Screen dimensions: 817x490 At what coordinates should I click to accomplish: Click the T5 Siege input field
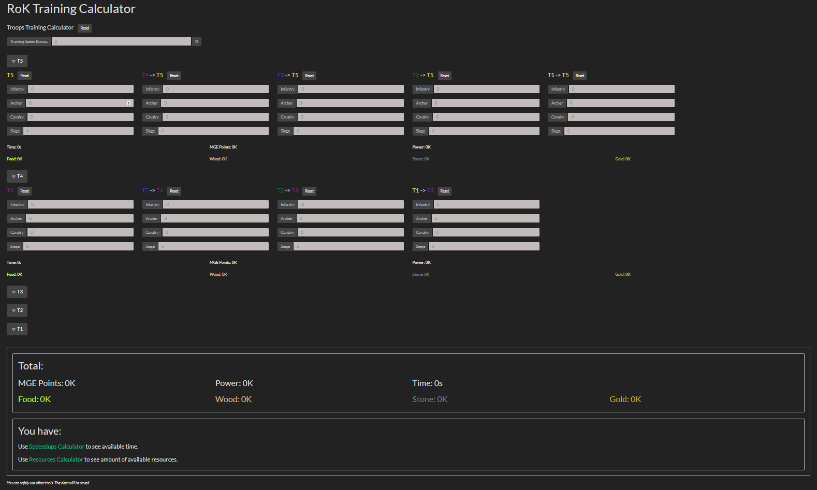78,131
